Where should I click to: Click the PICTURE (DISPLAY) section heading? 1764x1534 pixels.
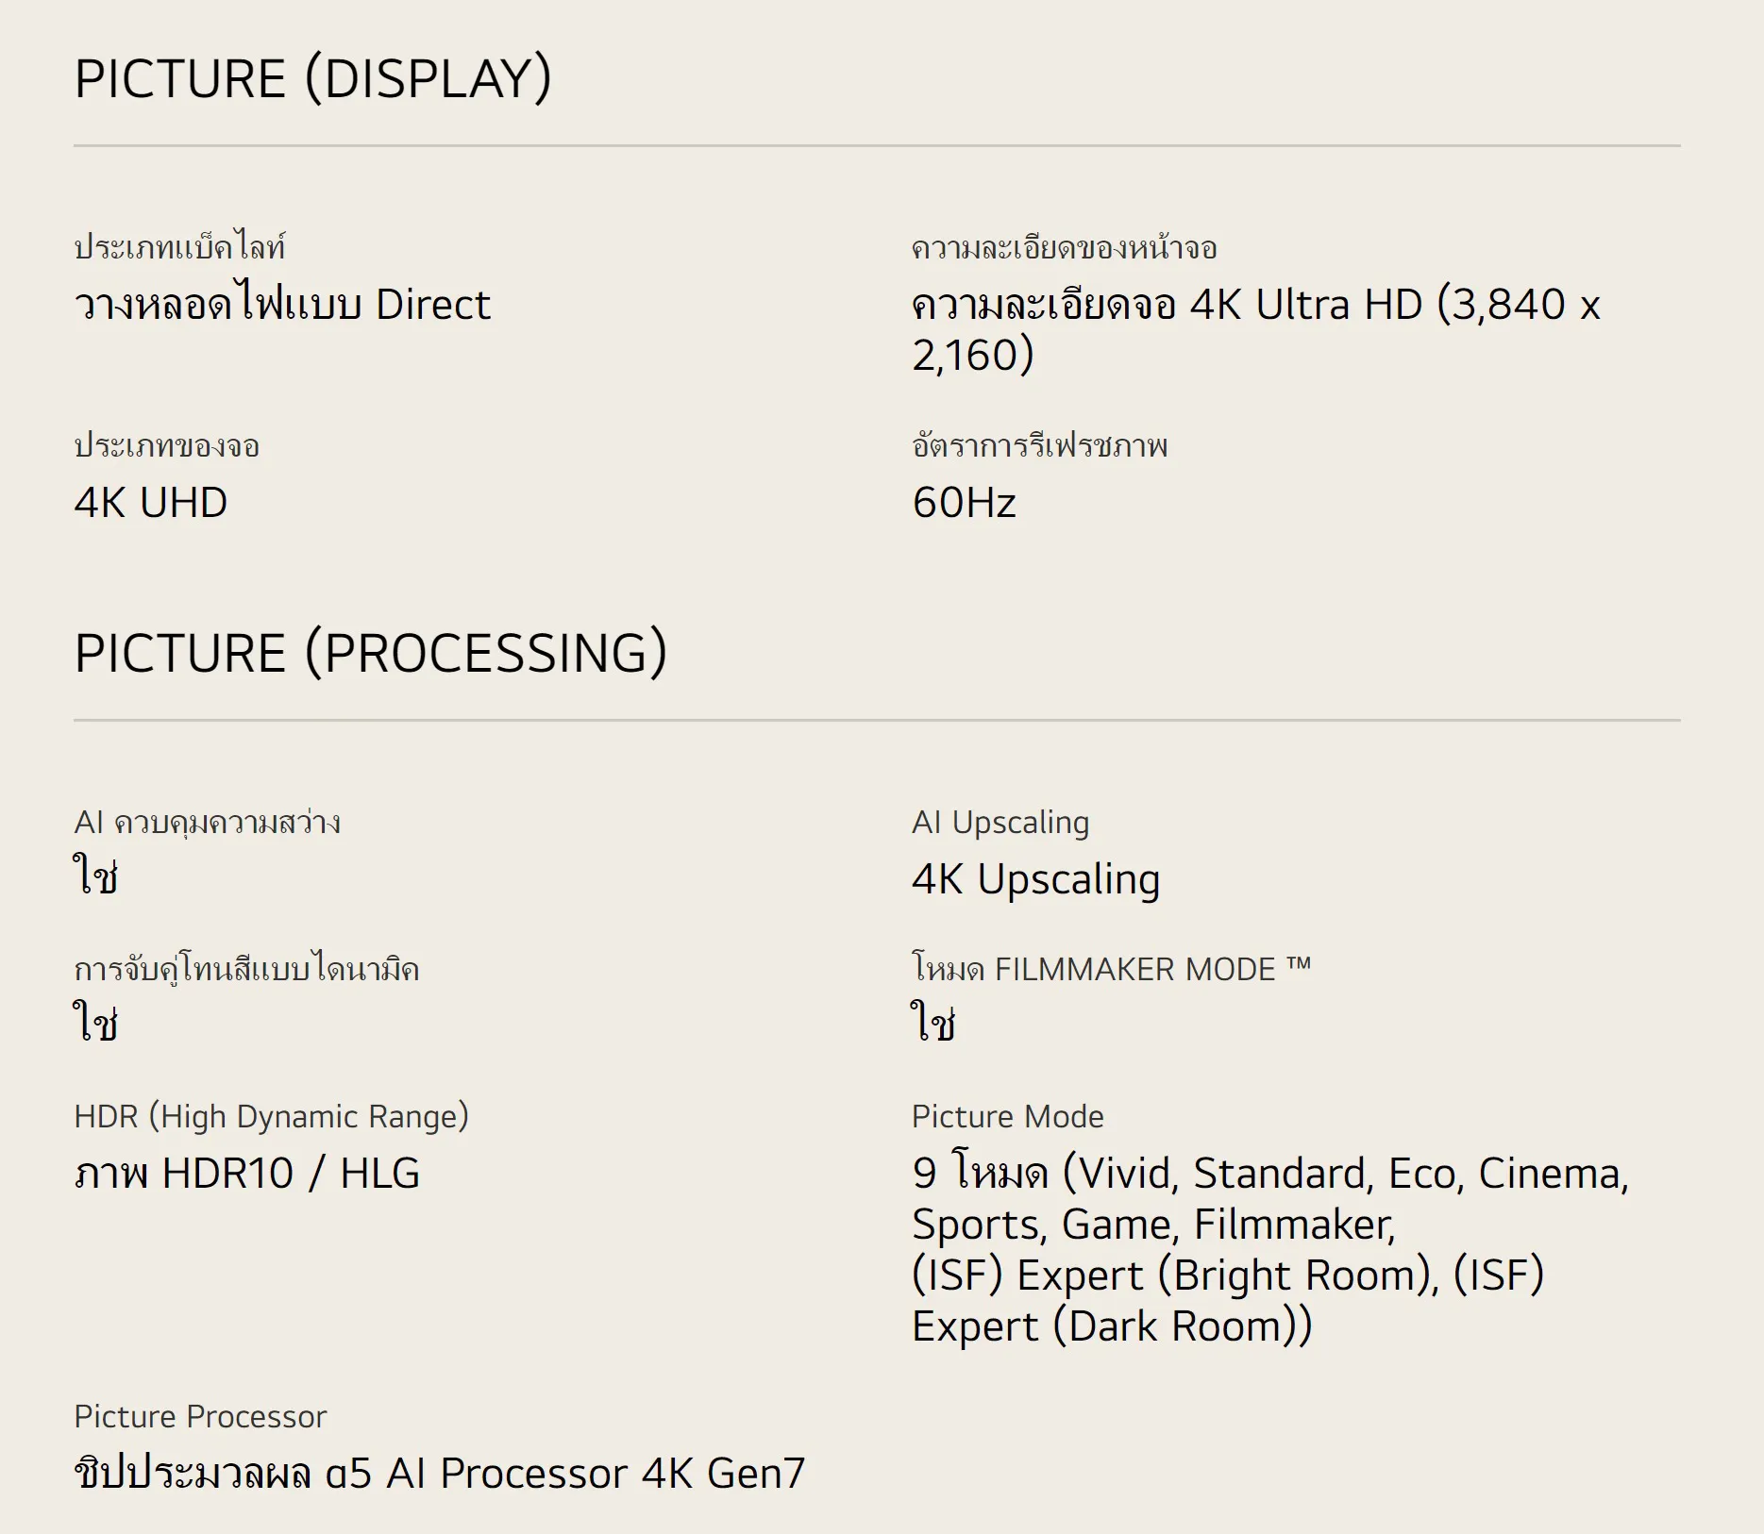click(x=312, y=78)
